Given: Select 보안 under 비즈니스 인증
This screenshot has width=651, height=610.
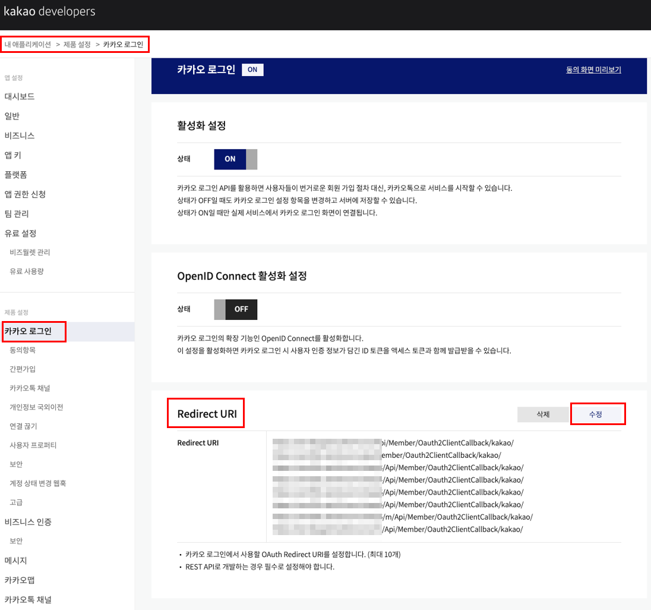Looking at the screenshot, I should 16,541.
